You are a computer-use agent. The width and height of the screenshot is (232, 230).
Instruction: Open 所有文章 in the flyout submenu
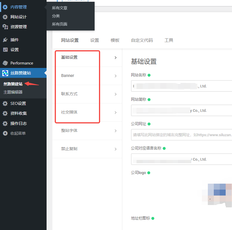pyautogui.click(x=60, y=8)
